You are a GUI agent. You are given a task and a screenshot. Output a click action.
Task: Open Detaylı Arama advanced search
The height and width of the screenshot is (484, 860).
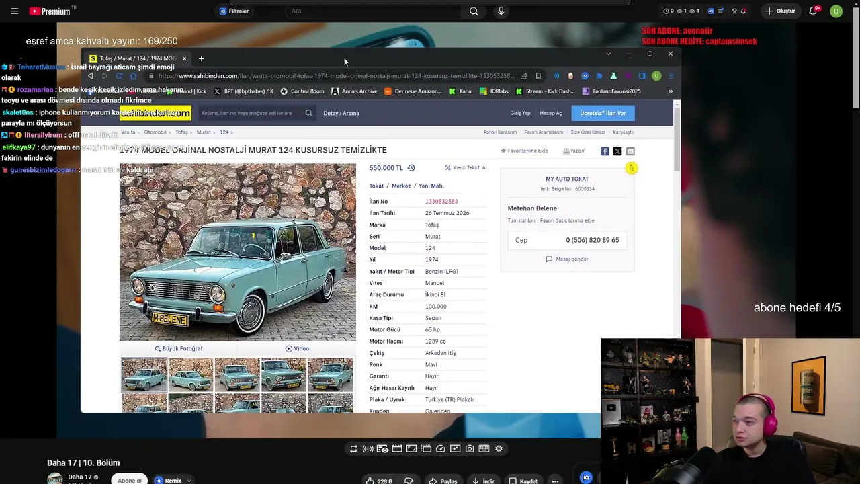pos(341,113)
